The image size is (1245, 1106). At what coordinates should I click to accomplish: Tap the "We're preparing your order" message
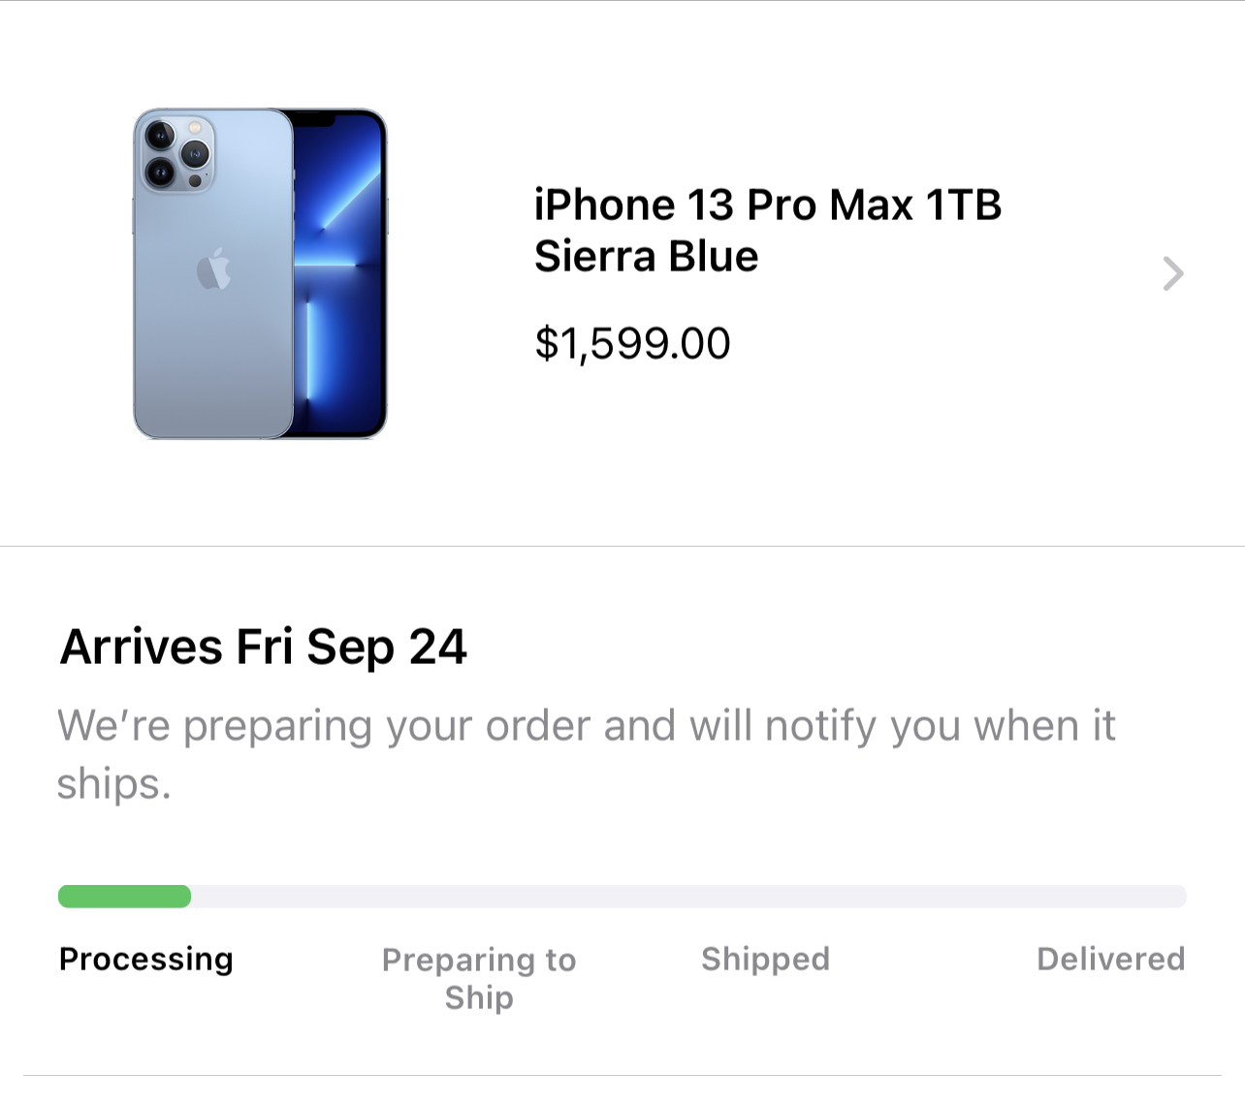586,726
